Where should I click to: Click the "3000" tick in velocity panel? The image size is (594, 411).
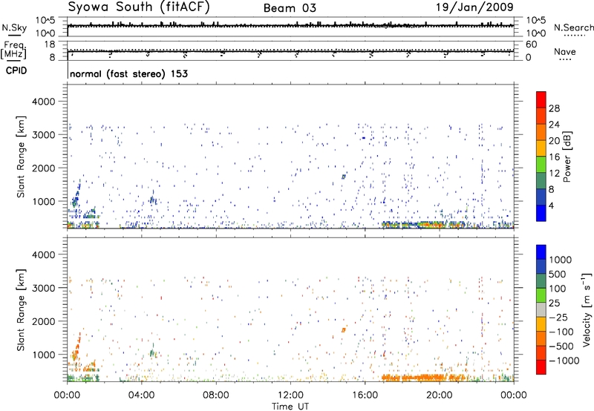click(x=43, y=288)
